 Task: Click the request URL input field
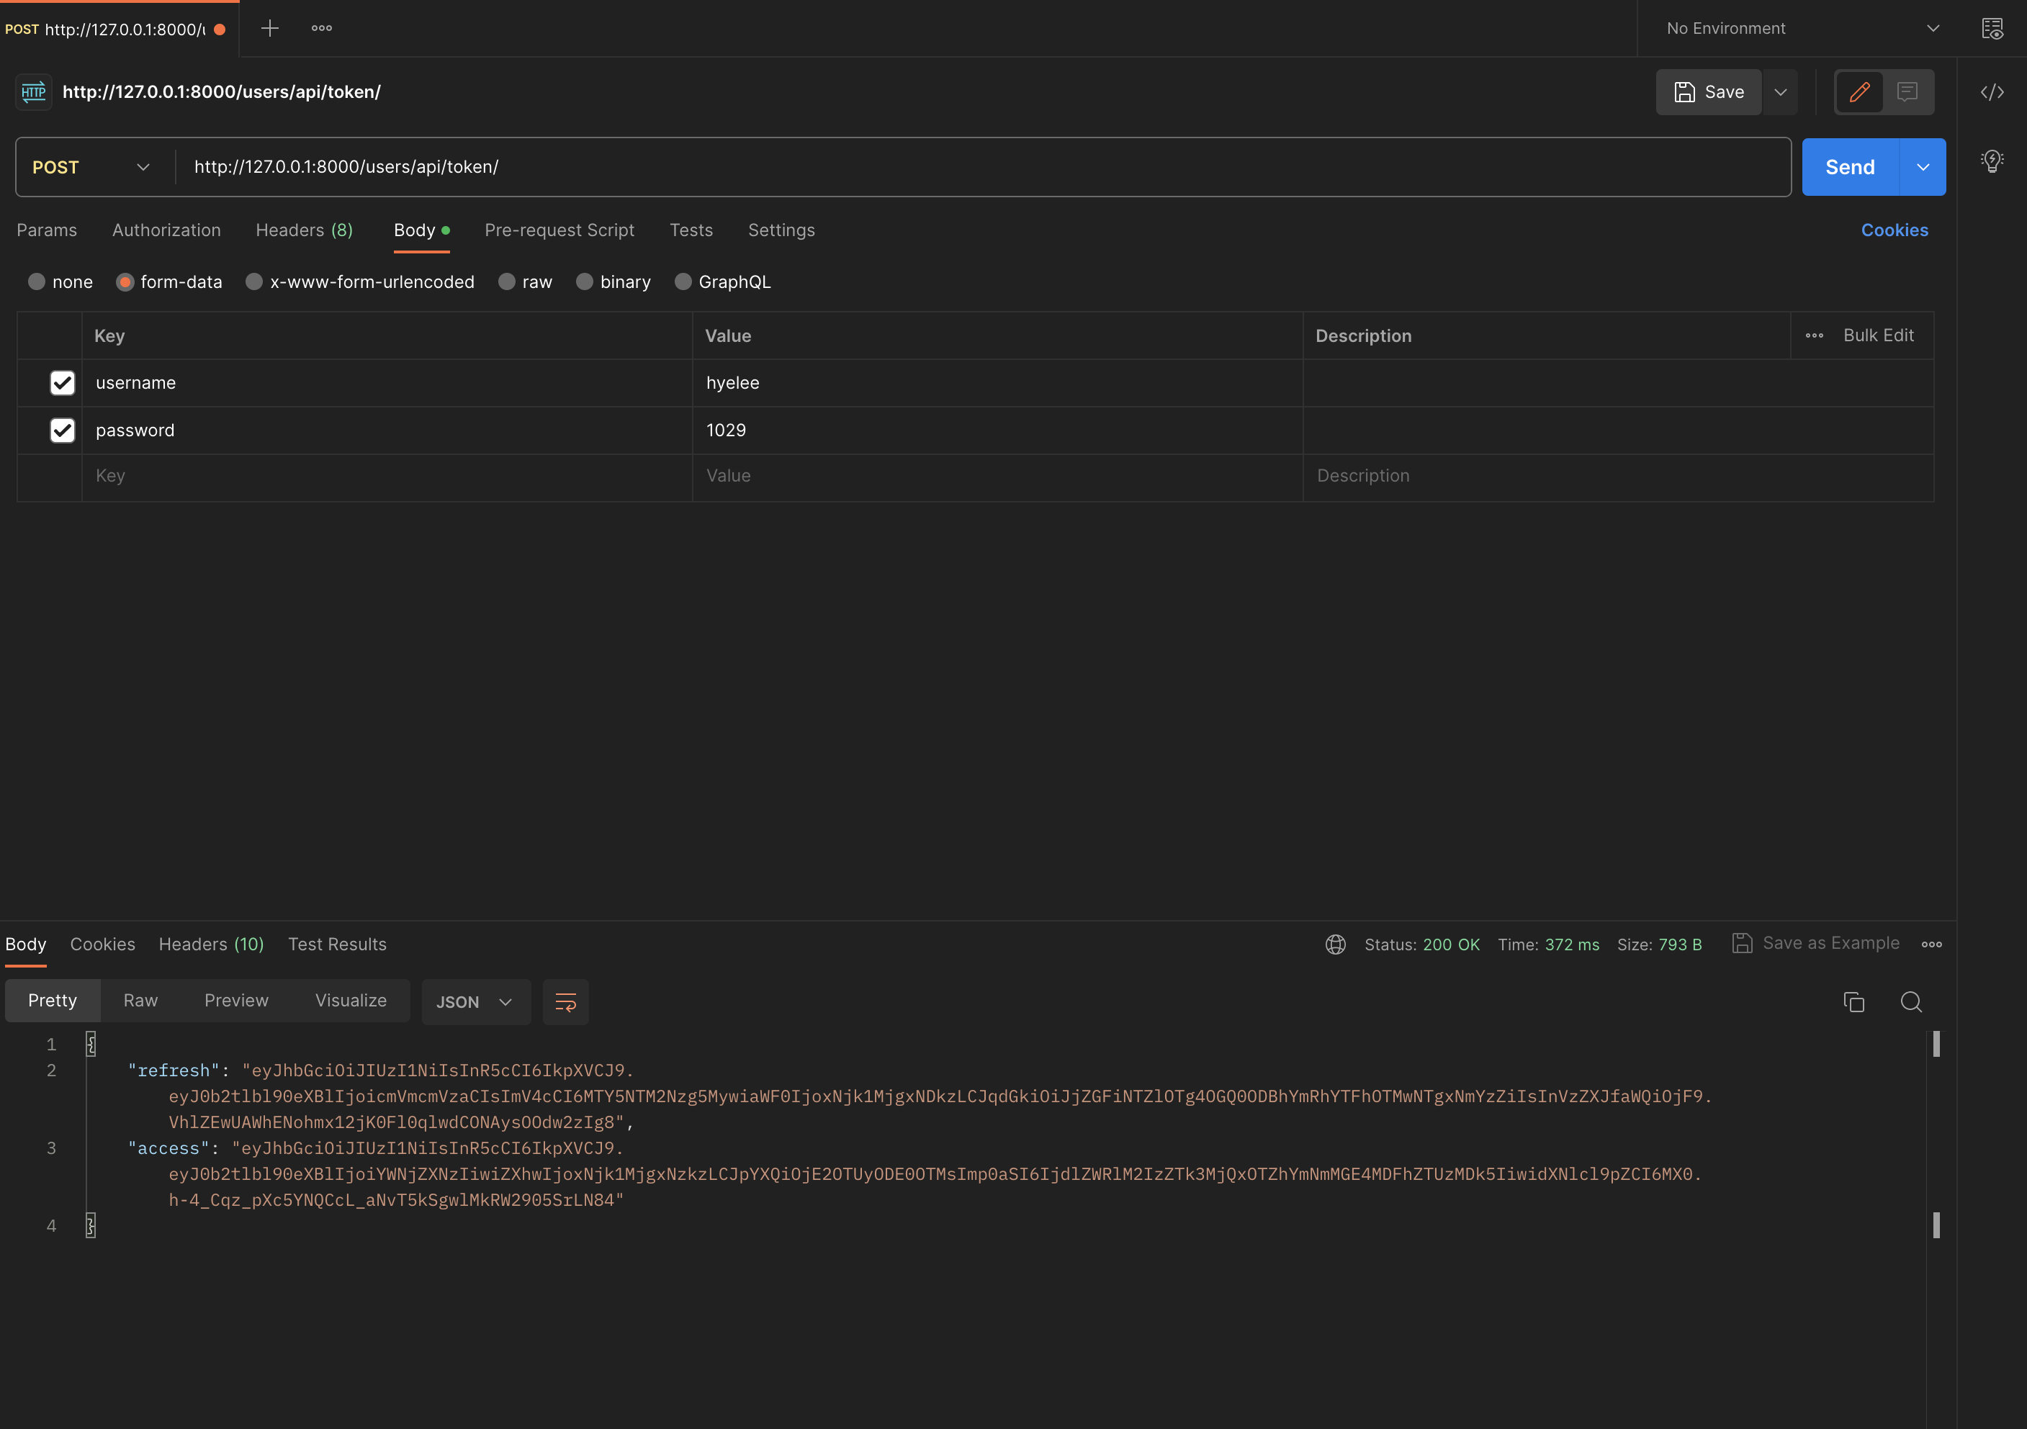(x=983, y=167)
